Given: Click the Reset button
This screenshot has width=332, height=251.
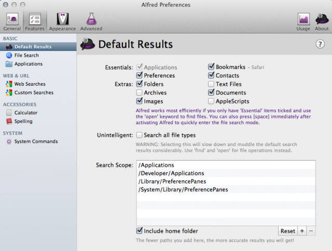Looking at the screenshot, I should pos(288,231).
